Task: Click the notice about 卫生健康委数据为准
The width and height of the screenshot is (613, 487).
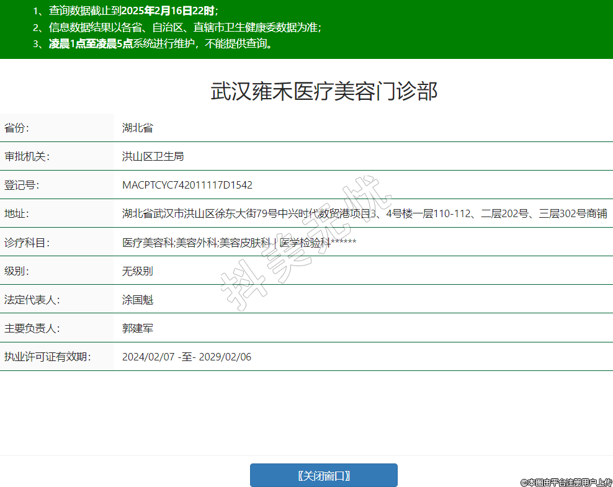Action: click(177, 27)
